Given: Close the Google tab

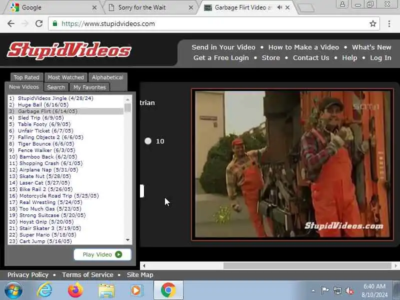Looking at the screenshot, I should tap(94, 7).
